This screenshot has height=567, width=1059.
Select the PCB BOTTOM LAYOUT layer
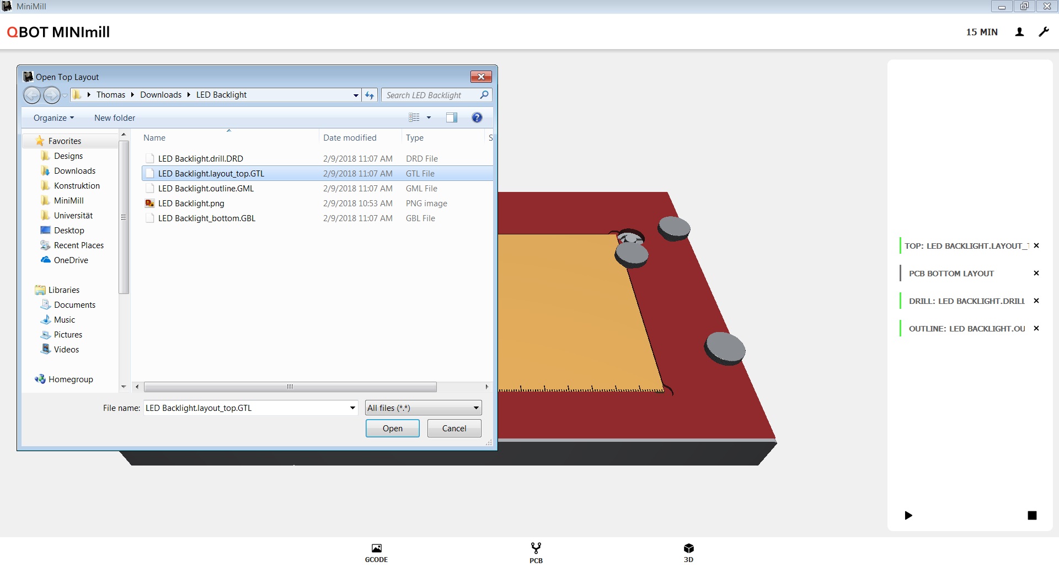click(x=951, y=274)
